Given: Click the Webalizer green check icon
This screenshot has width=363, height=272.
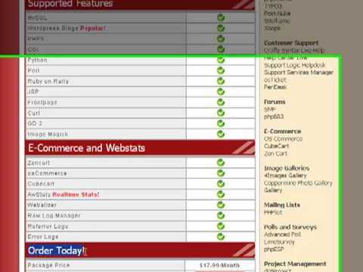Looking at the screenshot, I should 221,205.
